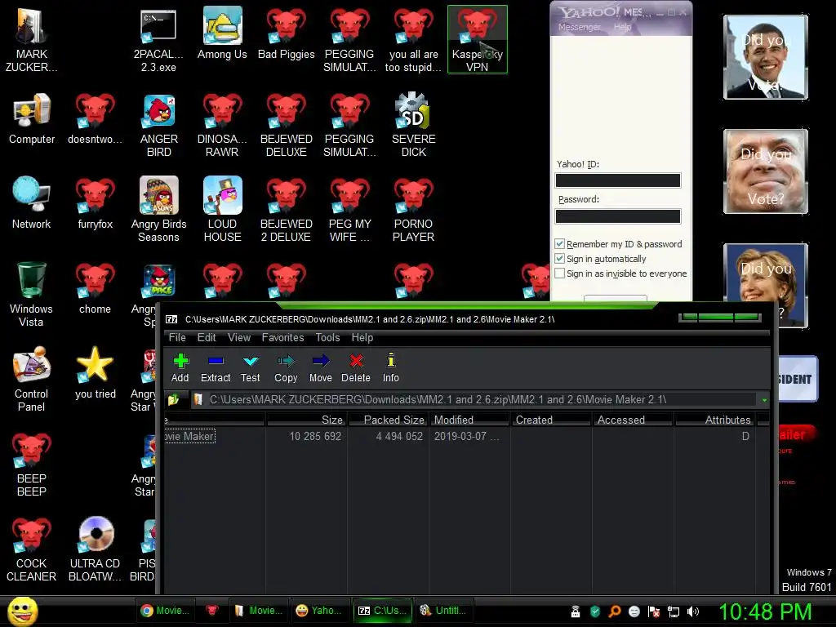Image resolution: width=836 pixels, height=627 pixels.
Task: Open Yahoo Messenger Help menu
Action: pyautogui.click(x=622, y=27)
